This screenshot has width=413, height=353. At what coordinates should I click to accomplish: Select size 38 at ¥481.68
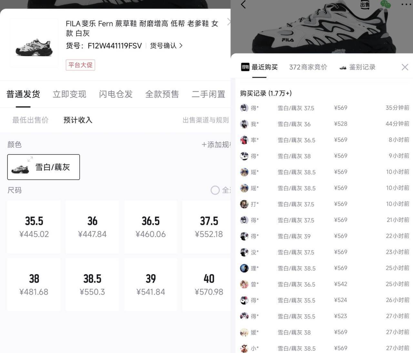(34, 285)
